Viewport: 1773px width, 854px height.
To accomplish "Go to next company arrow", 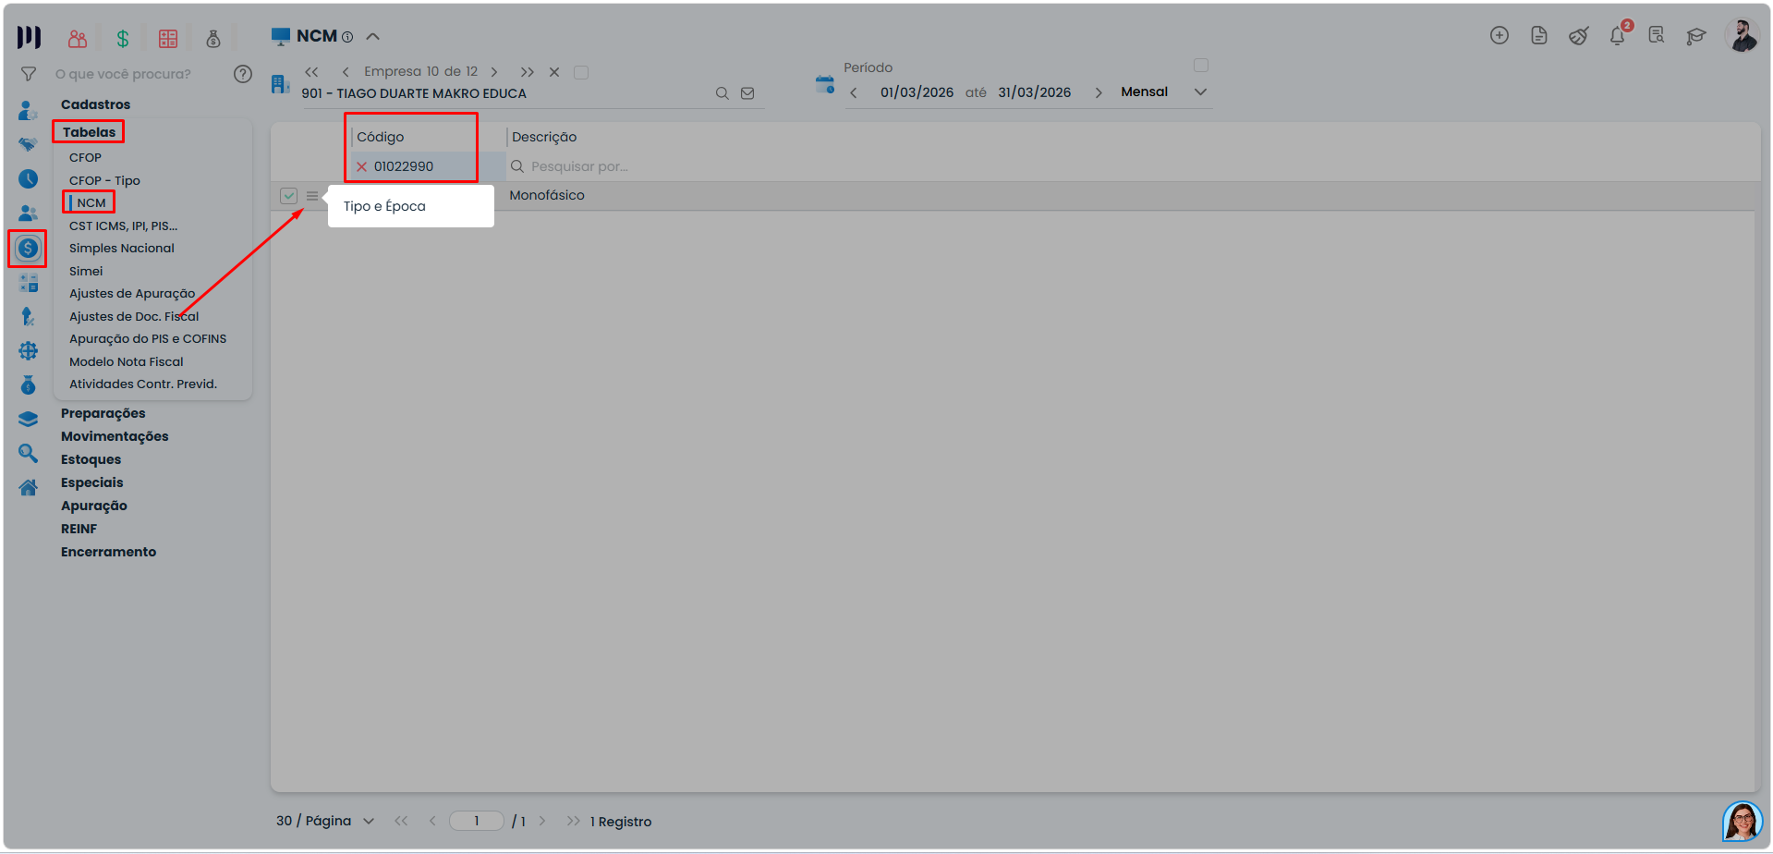I will [494, 72].
